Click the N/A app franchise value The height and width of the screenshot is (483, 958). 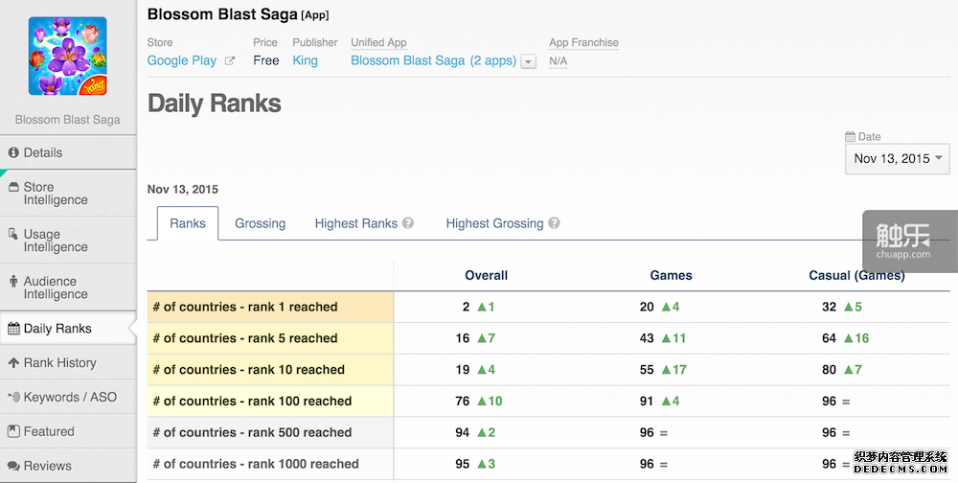[x=558, y=61]
